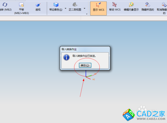This screenshot has height=123, width=167.
Task: Open 编辑对象显示 edit object display
Action: [131, 7]
